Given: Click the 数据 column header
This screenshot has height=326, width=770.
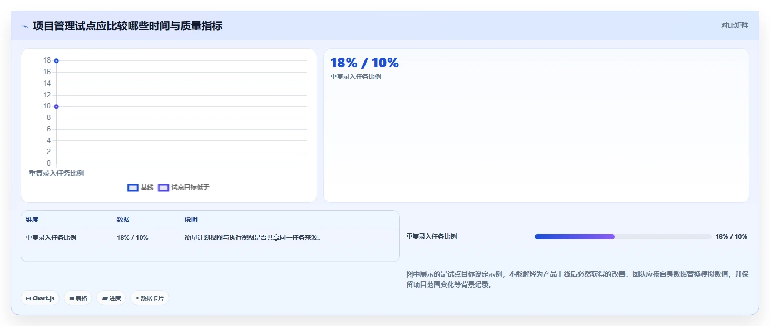Looking at the screenshot, I should 123,220.
